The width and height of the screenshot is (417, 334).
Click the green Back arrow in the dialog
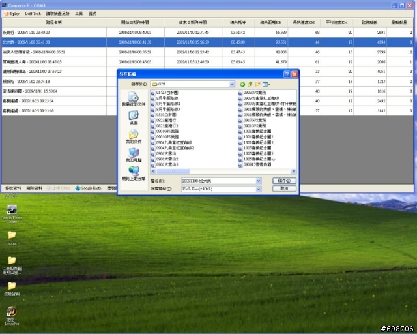click(242, 84)
